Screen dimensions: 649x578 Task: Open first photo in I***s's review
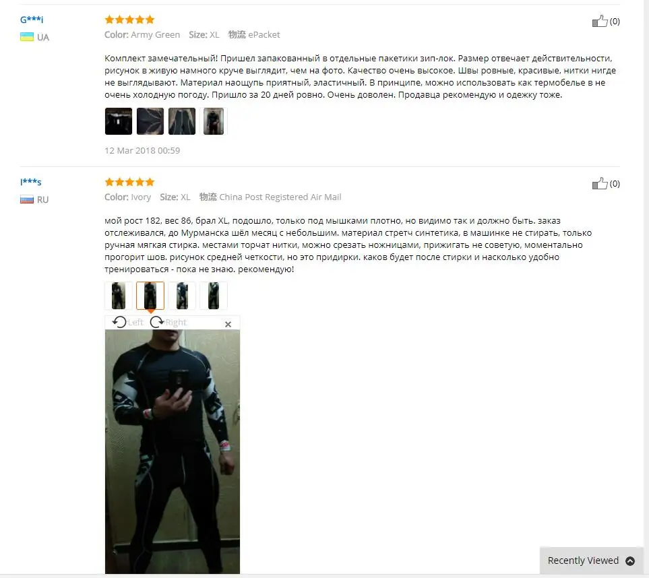[x=119, y=296]
